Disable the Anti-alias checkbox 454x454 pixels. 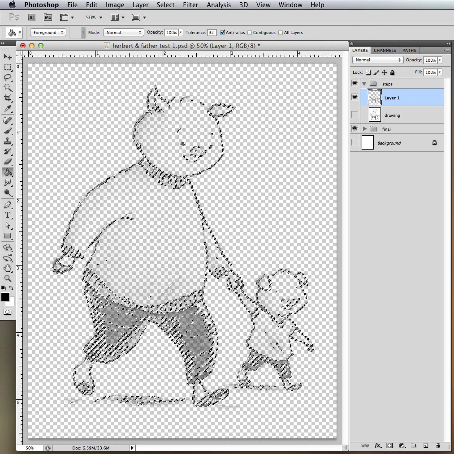(x=222, y=32)
